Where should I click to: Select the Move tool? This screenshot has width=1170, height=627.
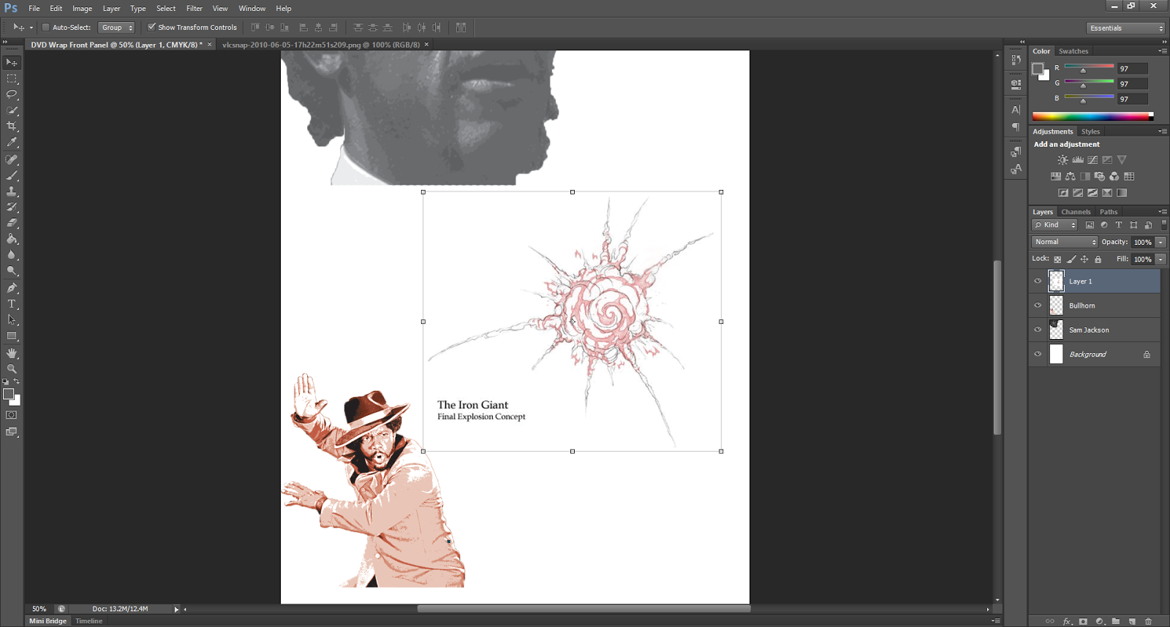pyautogui.click(x=12, y=63)
